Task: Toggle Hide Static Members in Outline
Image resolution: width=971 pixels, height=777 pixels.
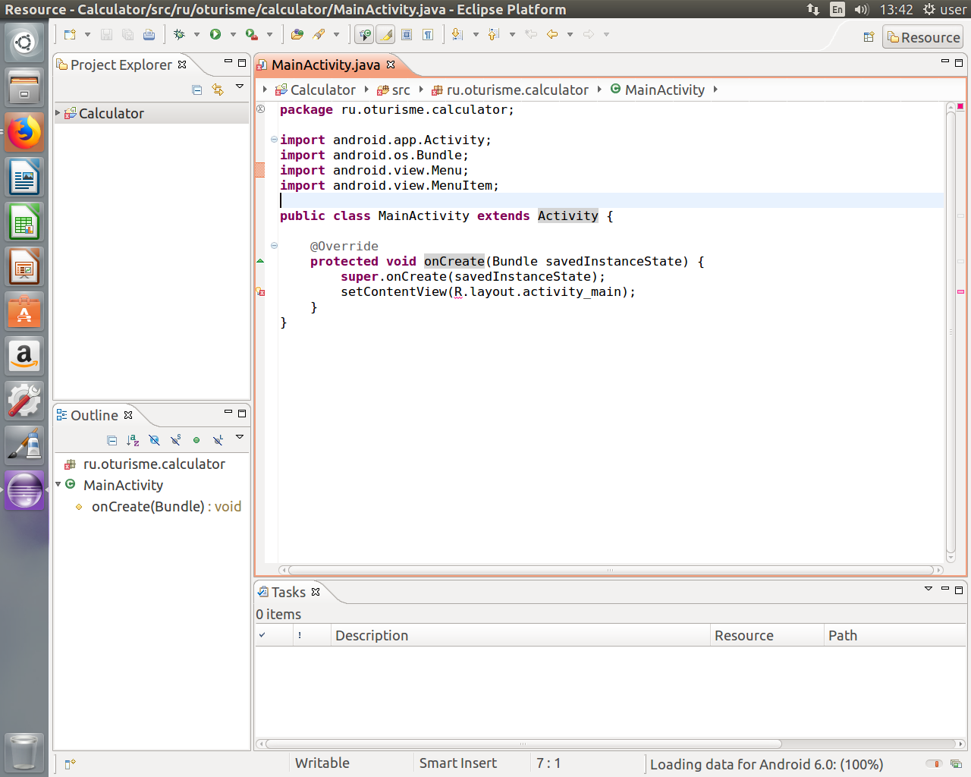Action: coord(175,440)
